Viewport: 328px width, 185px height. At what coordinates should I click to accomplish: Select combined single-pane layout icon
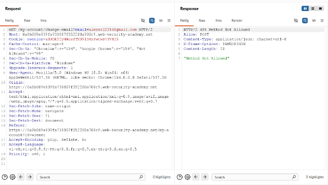[320, 9]
